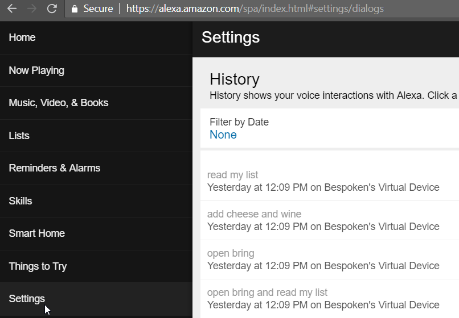Reload the page with refresh icon

[x=52, y=9]
